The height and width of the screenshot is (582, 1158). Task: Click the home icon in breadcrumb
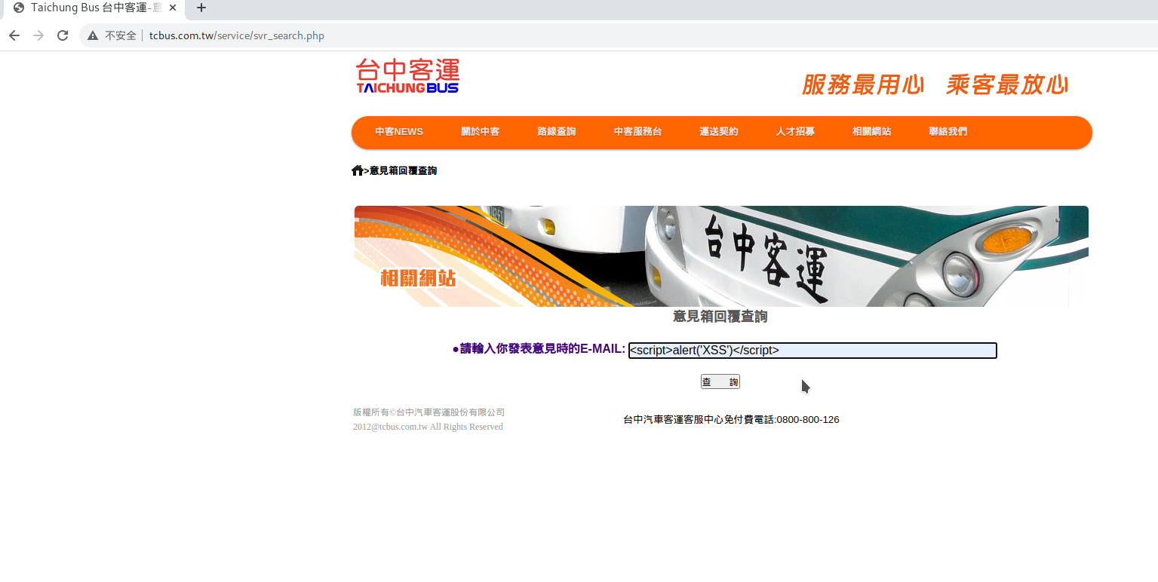point(358,170)
